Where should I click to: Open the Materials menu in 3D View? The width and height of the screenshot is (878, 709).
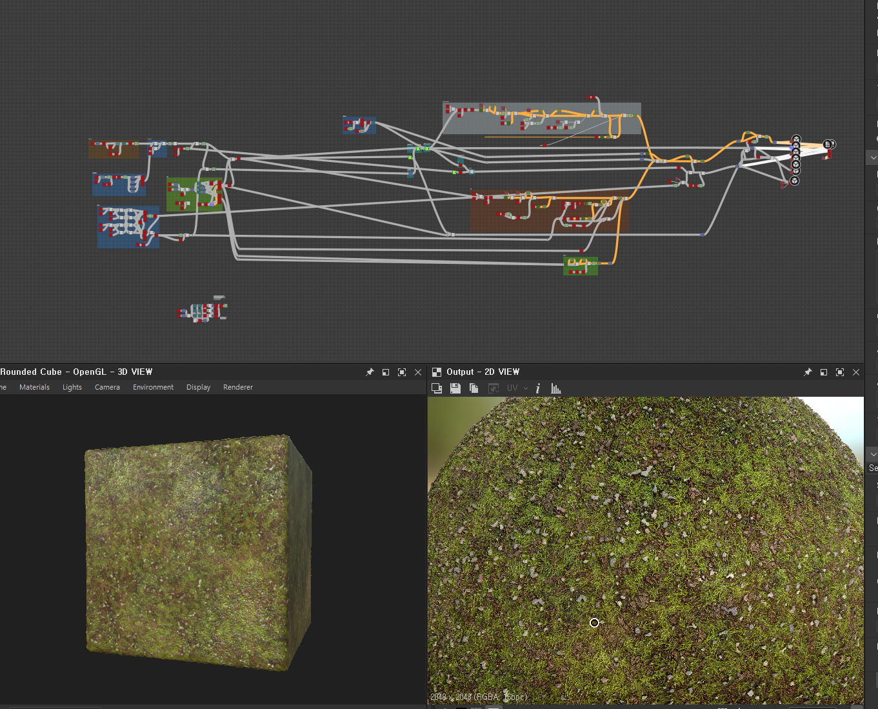pyautogui.click(x=34, y=387)
